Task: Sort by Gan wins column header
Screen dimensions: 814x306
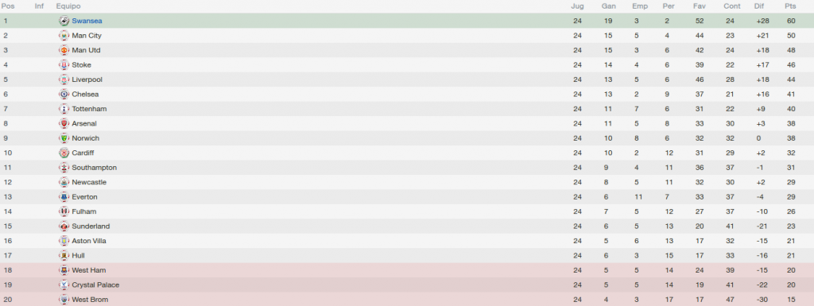Action: pyautogui.click(x=608, y=6)
